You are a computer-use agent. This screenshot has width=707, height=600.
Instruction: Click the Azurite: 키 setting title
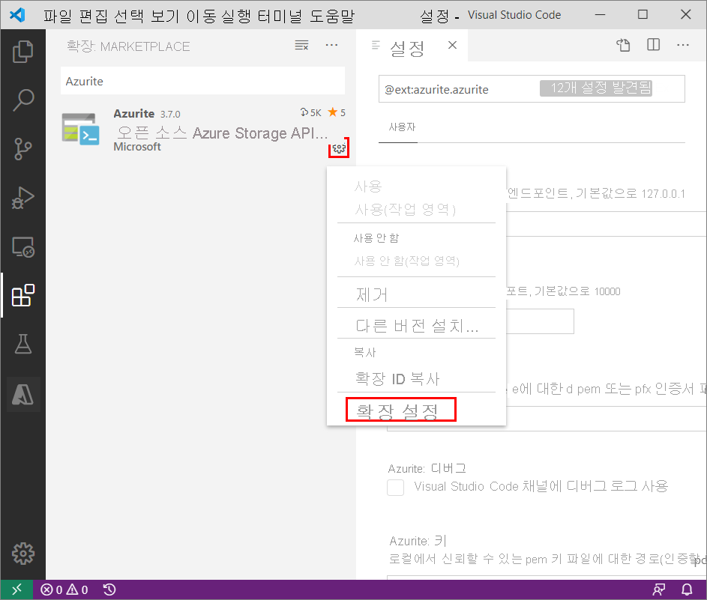point(418,541)
